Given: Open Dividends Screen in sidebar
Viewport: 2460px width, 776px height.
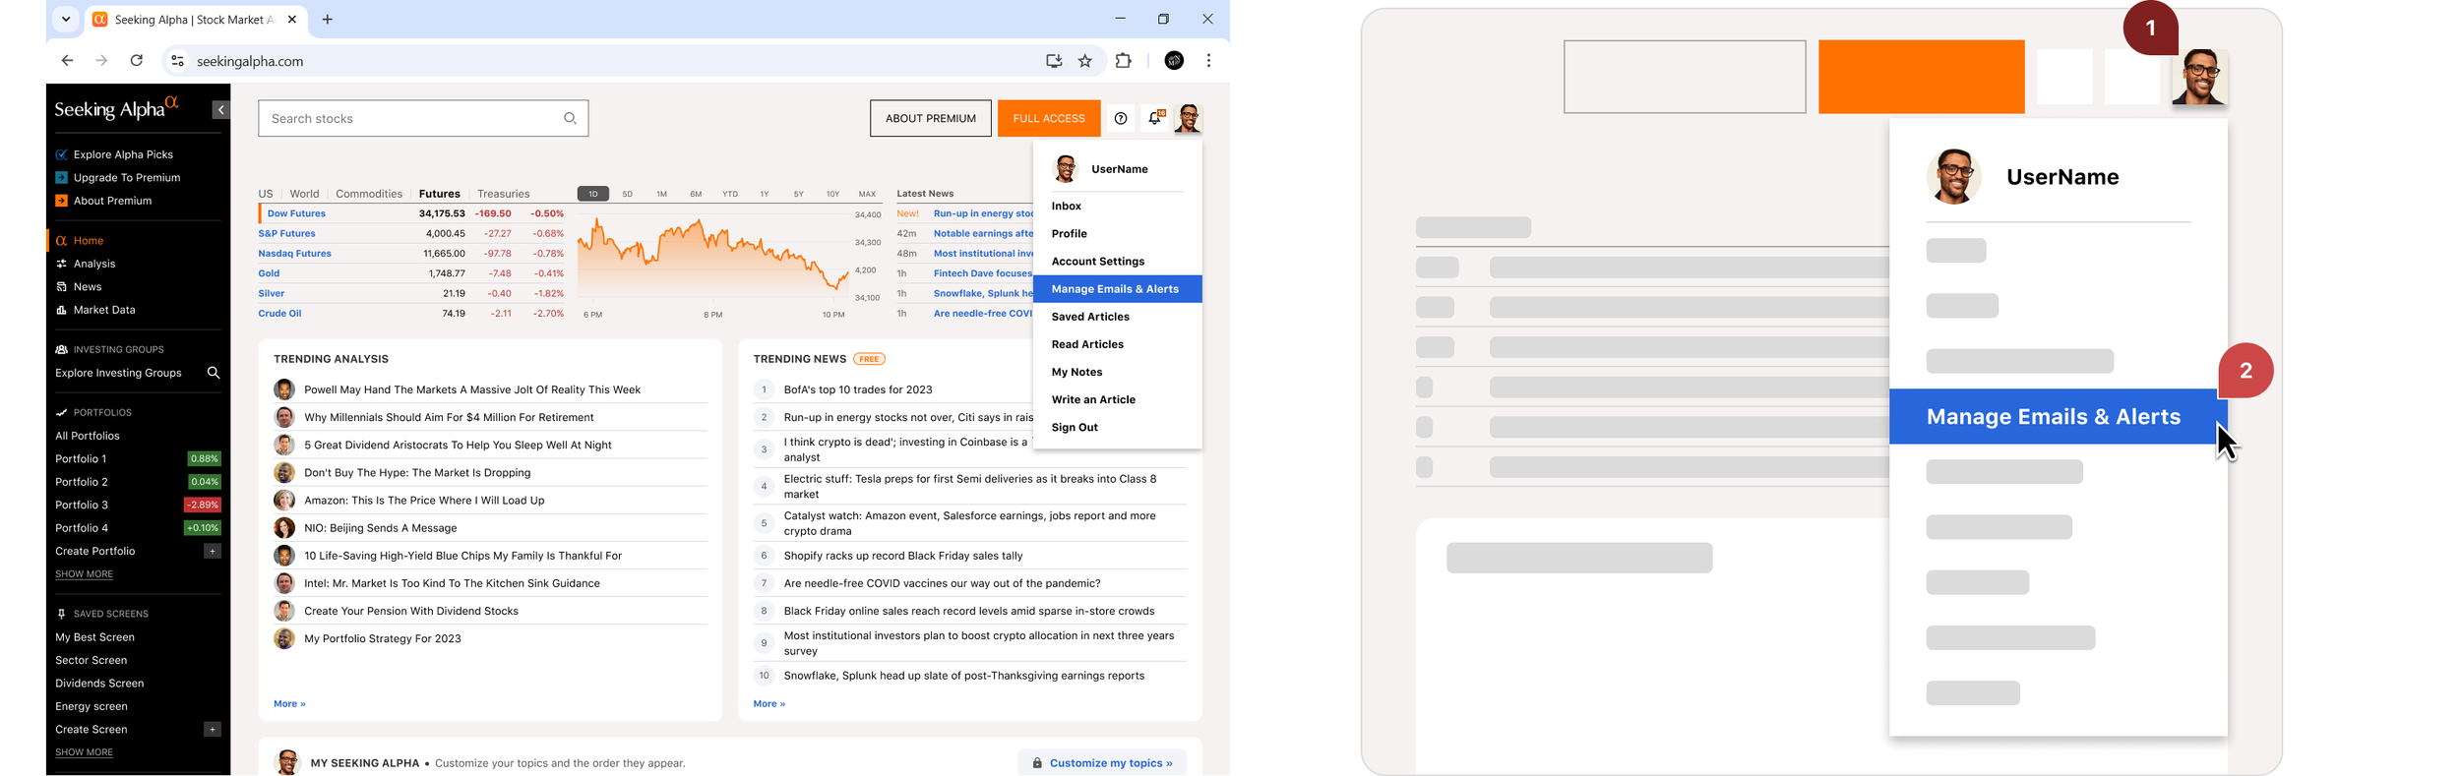Looking at the screenshot, I should [x=99, y=684].
